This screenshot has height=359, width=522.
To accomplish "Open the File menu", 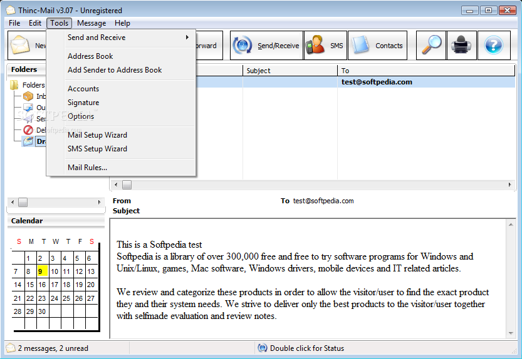I will [14, 23].
